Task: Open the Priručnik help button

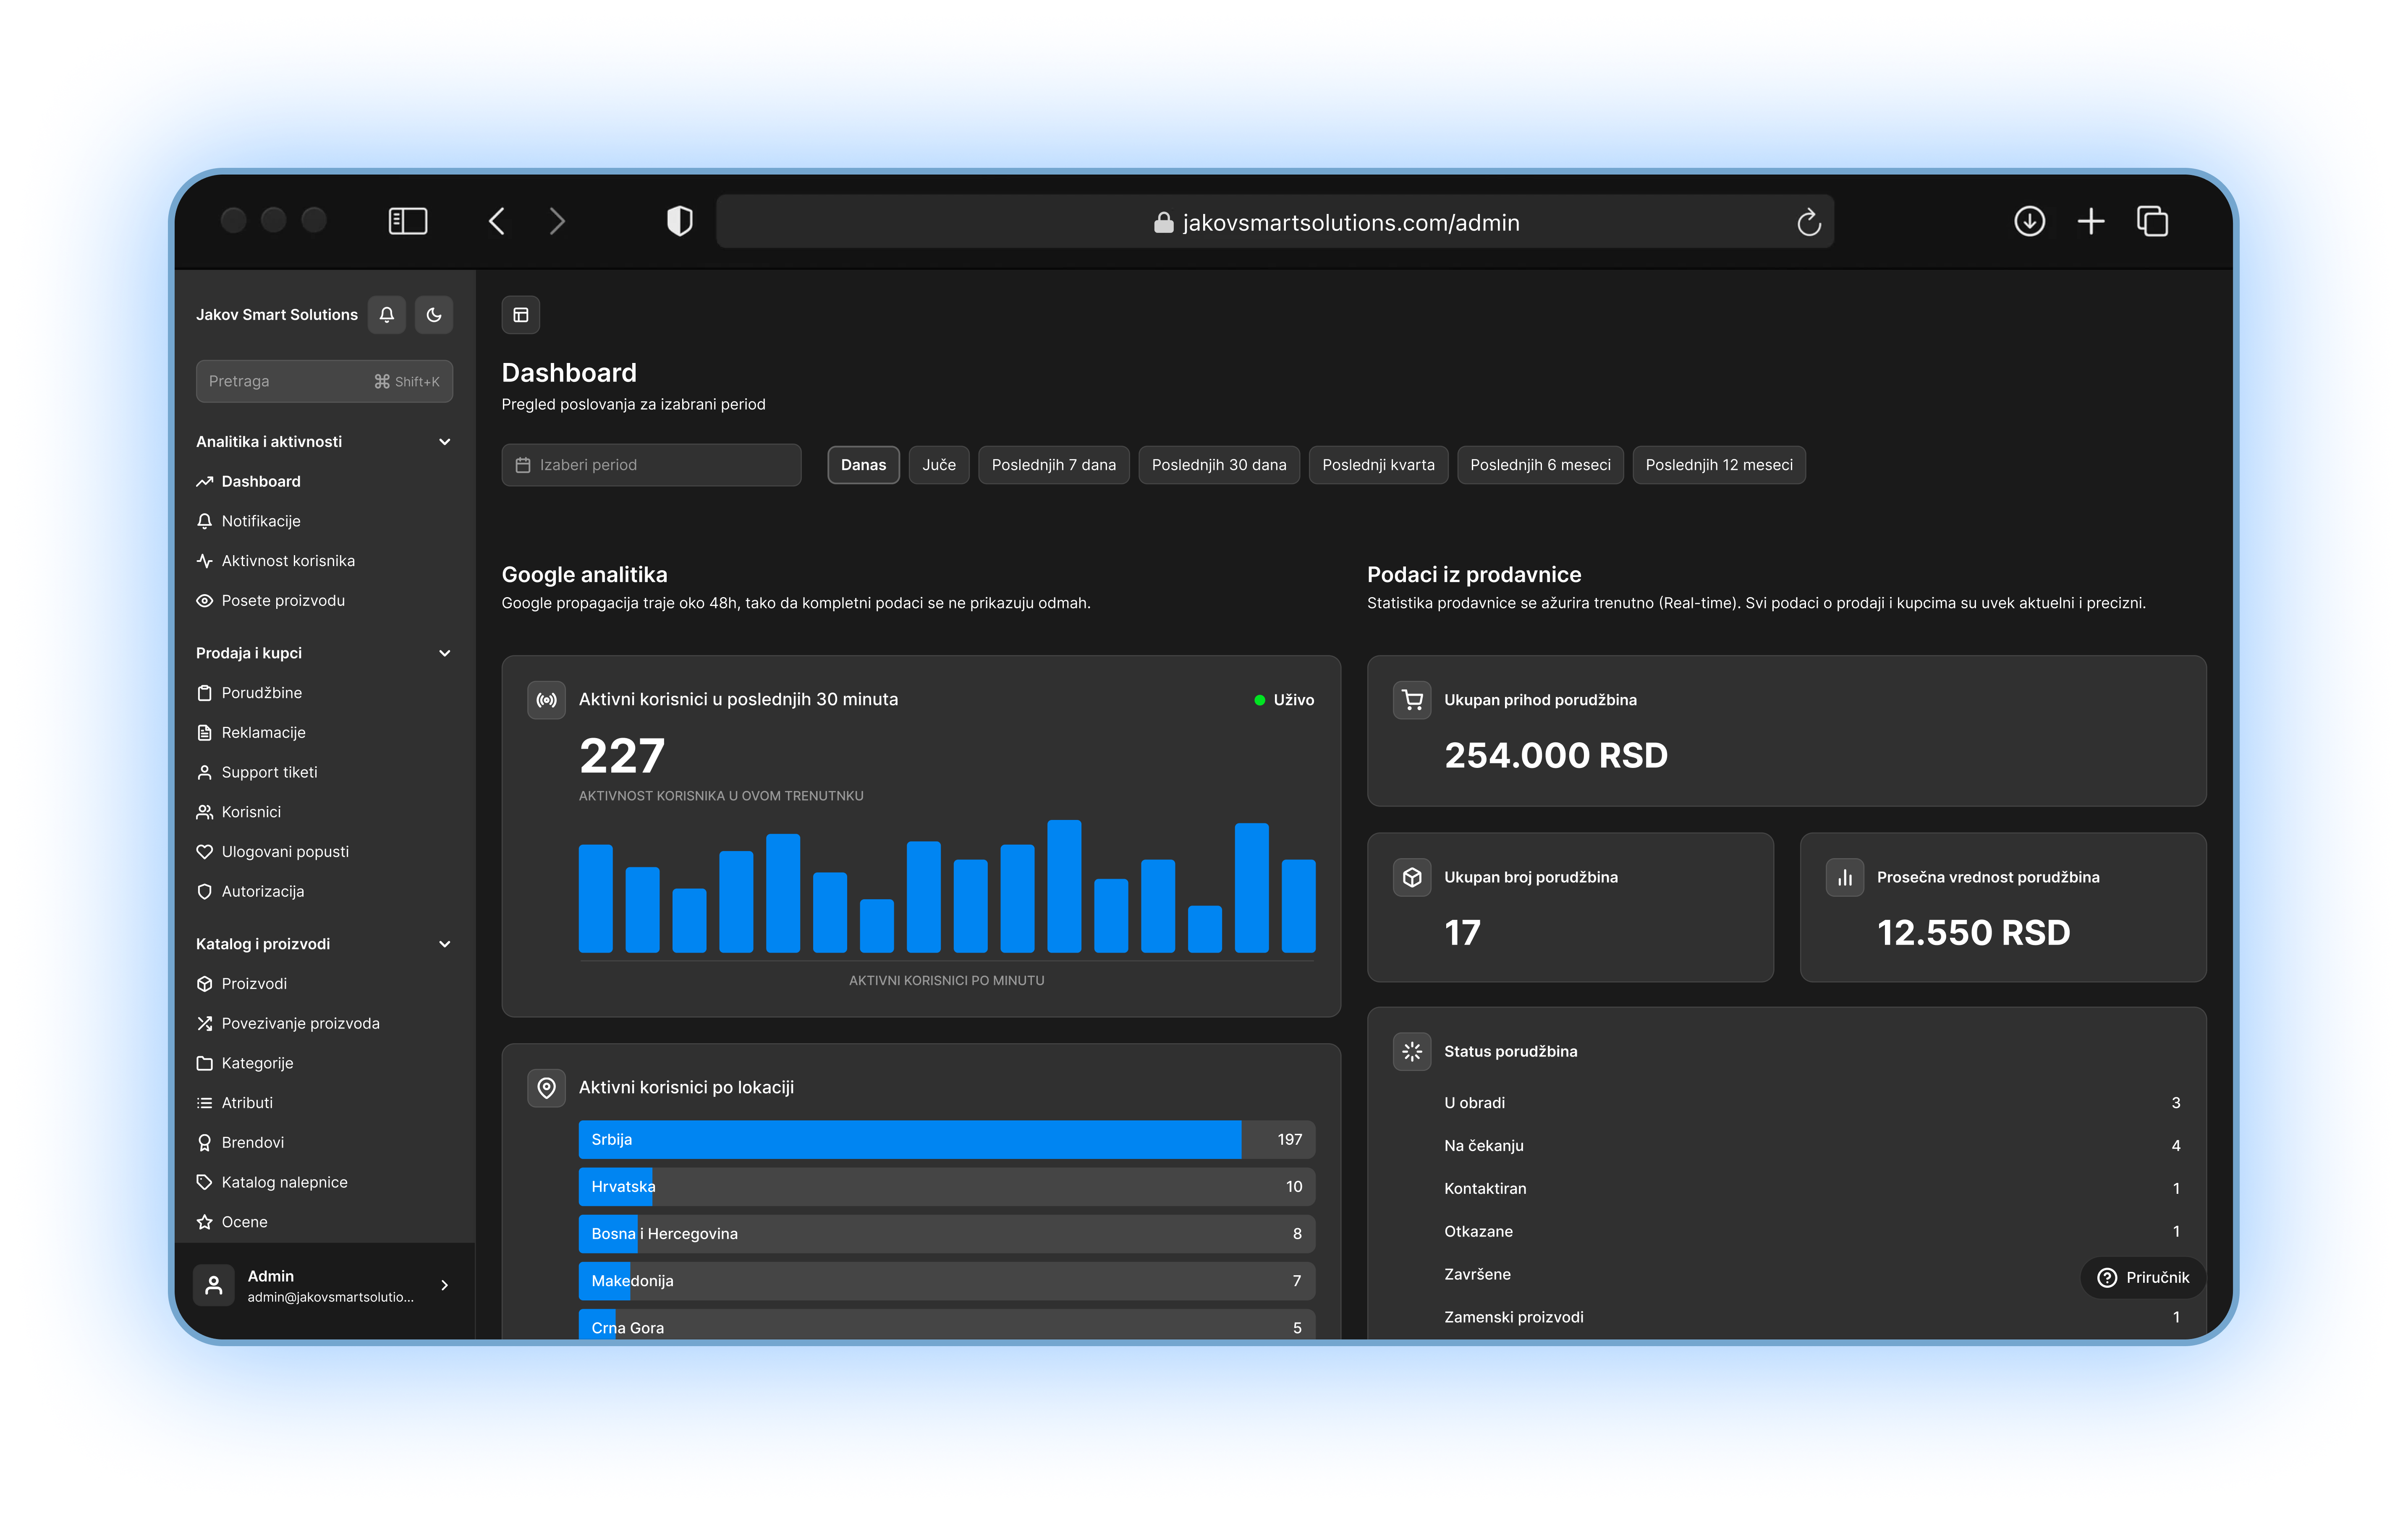Action: click(2143, 1278)
